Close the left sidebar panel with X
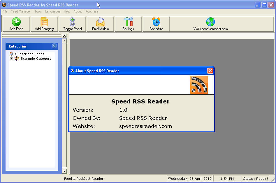 point(64,36)
